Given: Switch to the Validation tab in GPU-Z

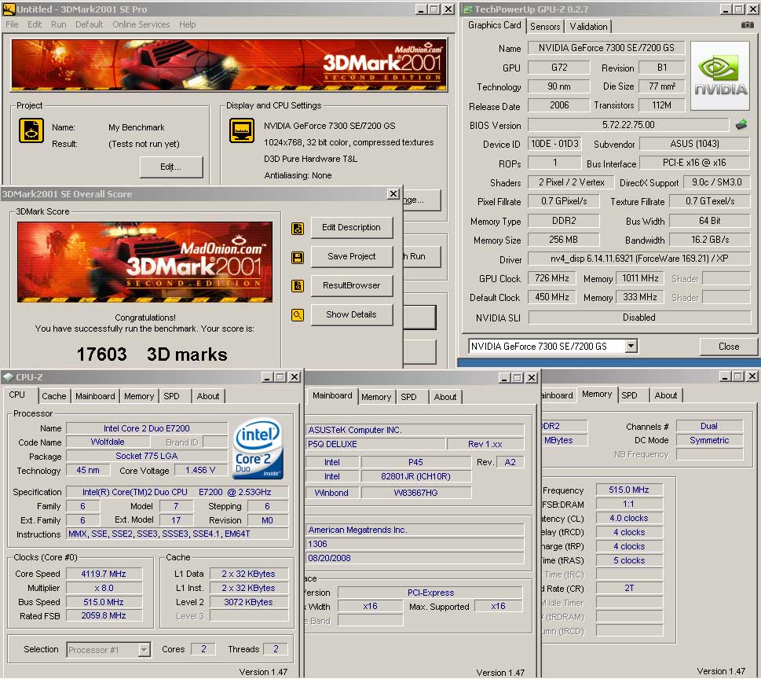Looking at the screenshot, I should pos(588,27).
